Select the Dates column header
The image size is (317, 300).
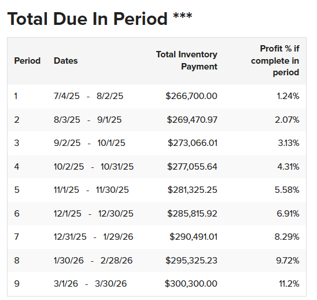66,61
